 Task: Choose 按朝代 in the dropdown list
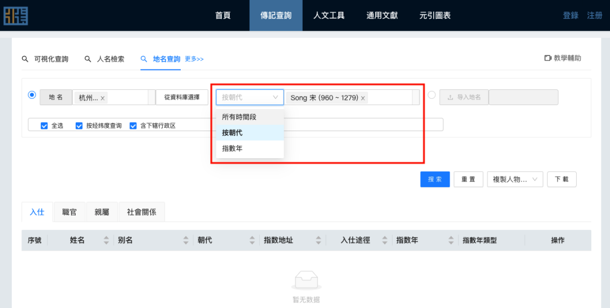point(250,133)
